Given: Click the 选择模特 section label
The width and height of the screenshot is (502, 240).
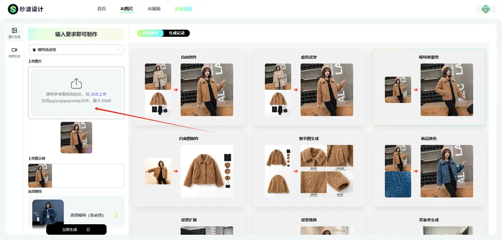Looking at the screenshot, I should point(35,191).
